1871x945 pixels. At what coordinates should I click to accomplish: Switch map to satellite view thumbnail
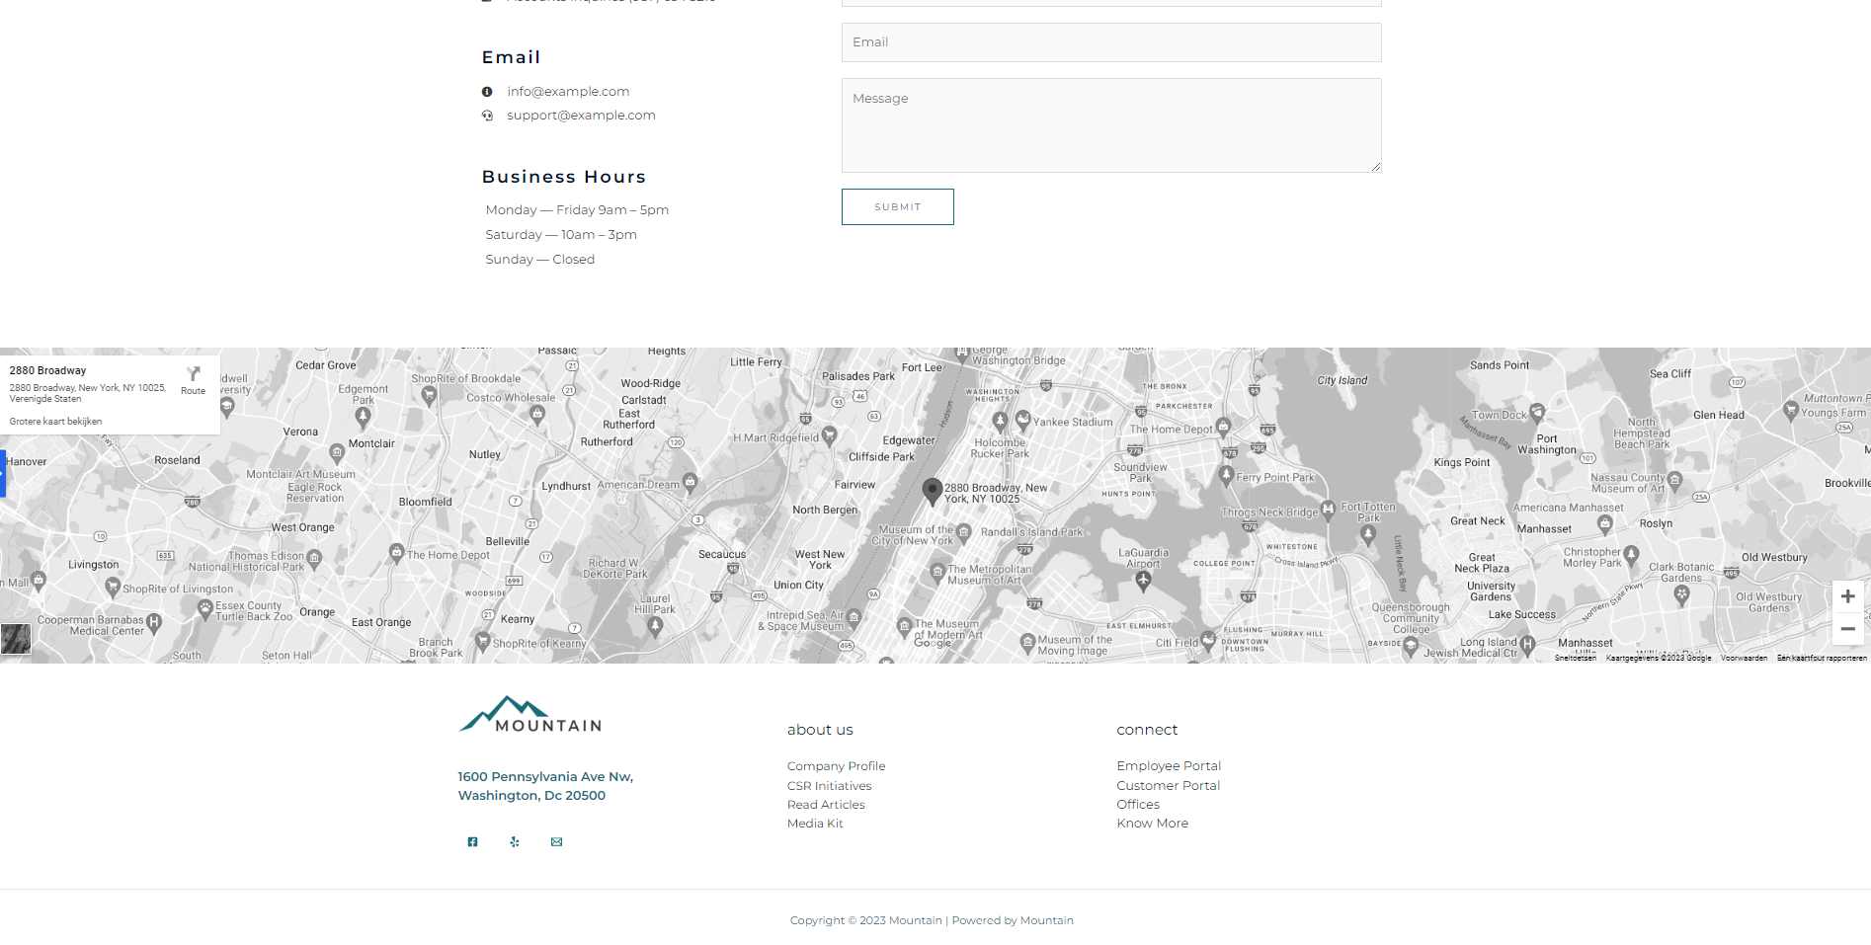[x=16, y=639]
